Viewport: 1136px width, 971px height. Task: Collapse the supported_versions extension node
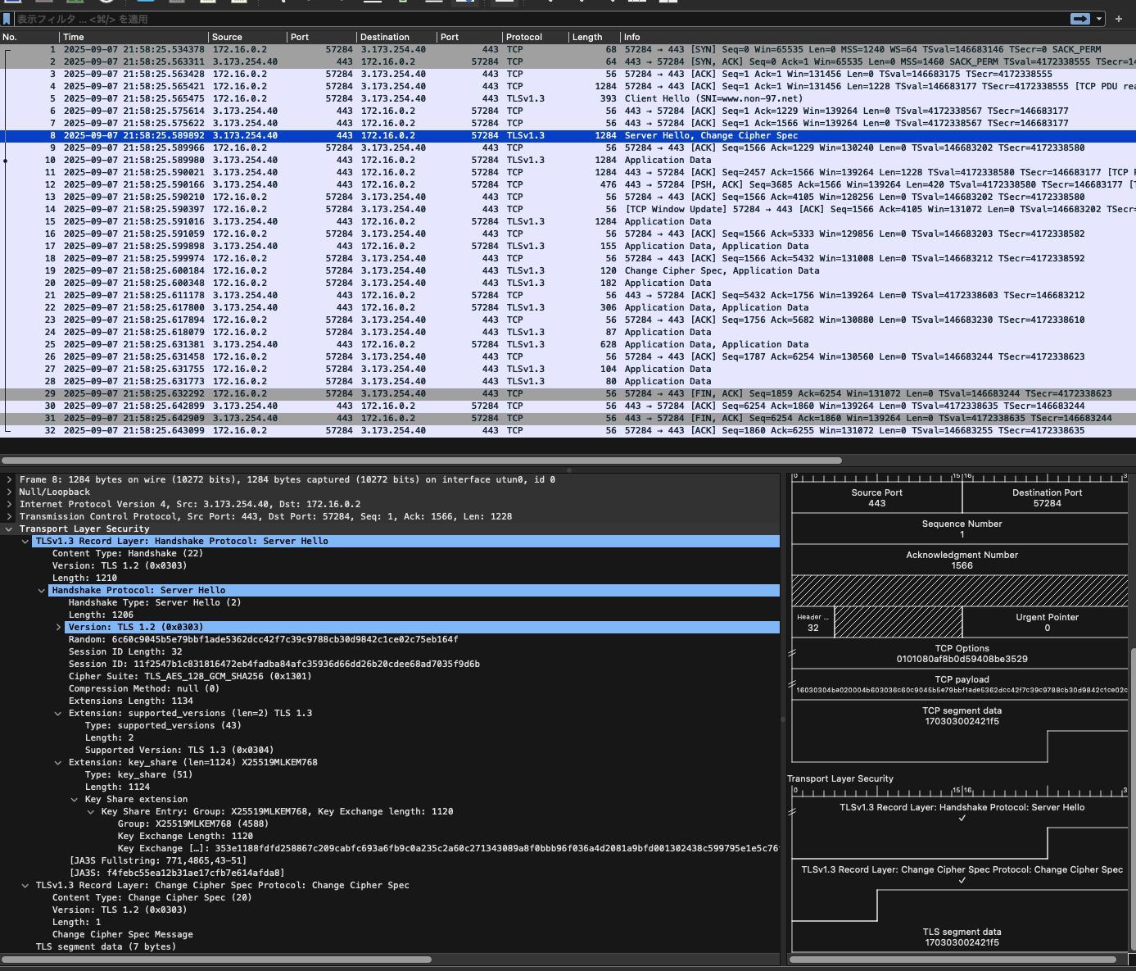pyautogui.click(x=58, y=714)
